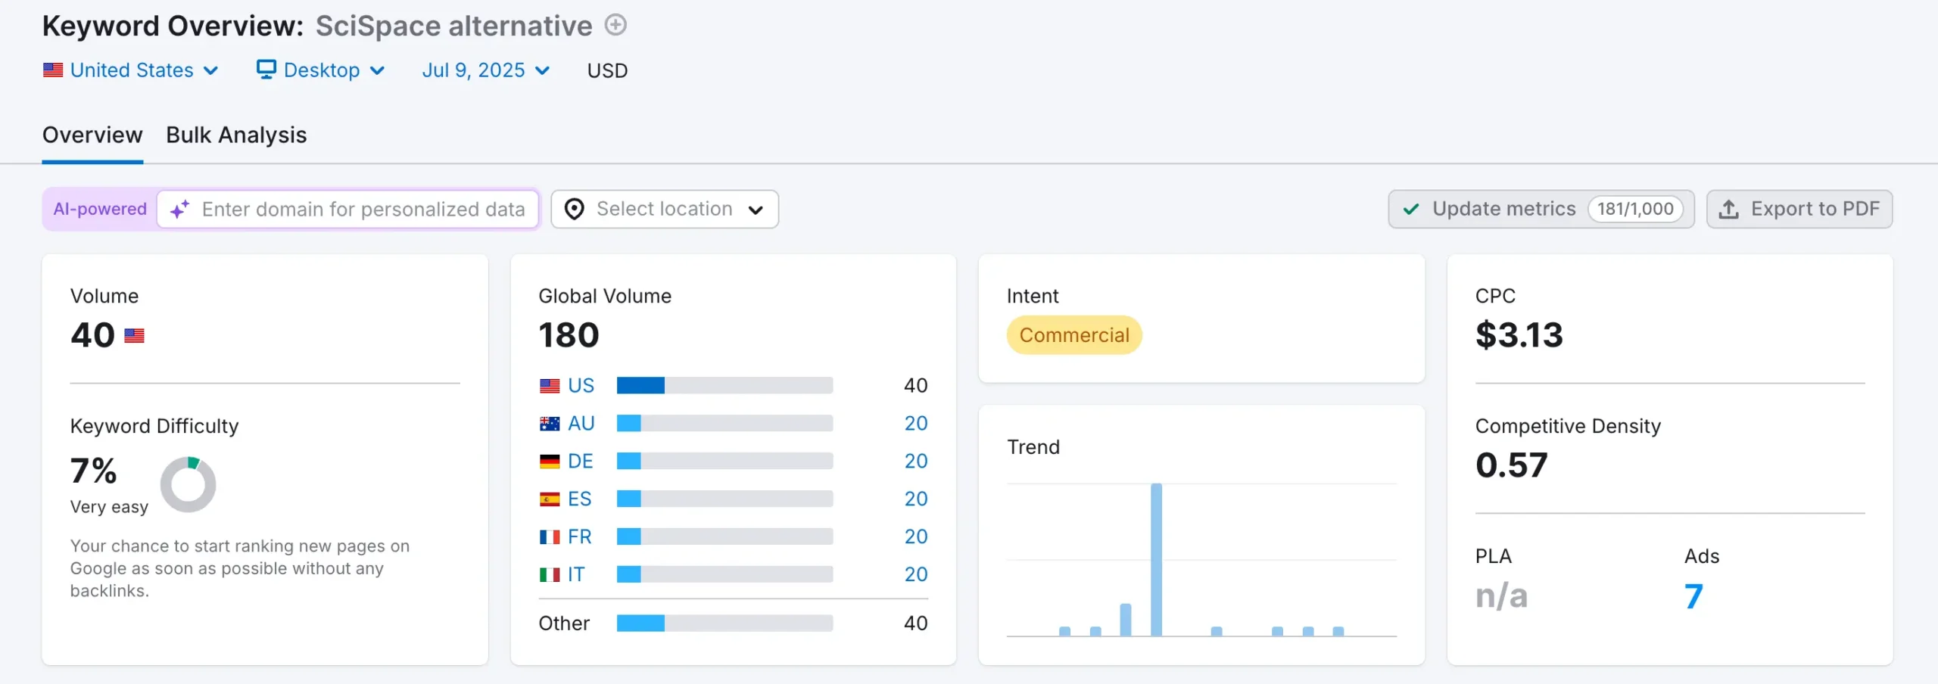1938x684 pixels.
Task: Click the PLA n/a value
Action: click(x=1501, y=597)
